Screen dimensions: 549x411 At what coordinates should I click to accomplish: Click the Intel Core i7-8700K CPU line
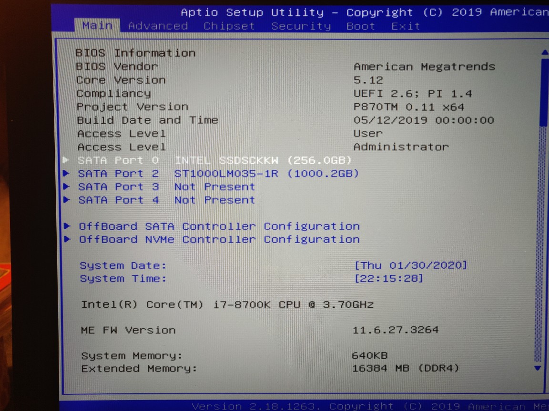(x=227, y=304)
